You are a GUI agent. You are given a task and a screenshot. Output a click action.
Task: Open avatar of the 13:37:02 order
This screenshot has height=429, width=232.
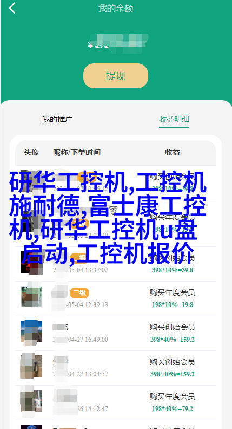(x=31, y=262)
